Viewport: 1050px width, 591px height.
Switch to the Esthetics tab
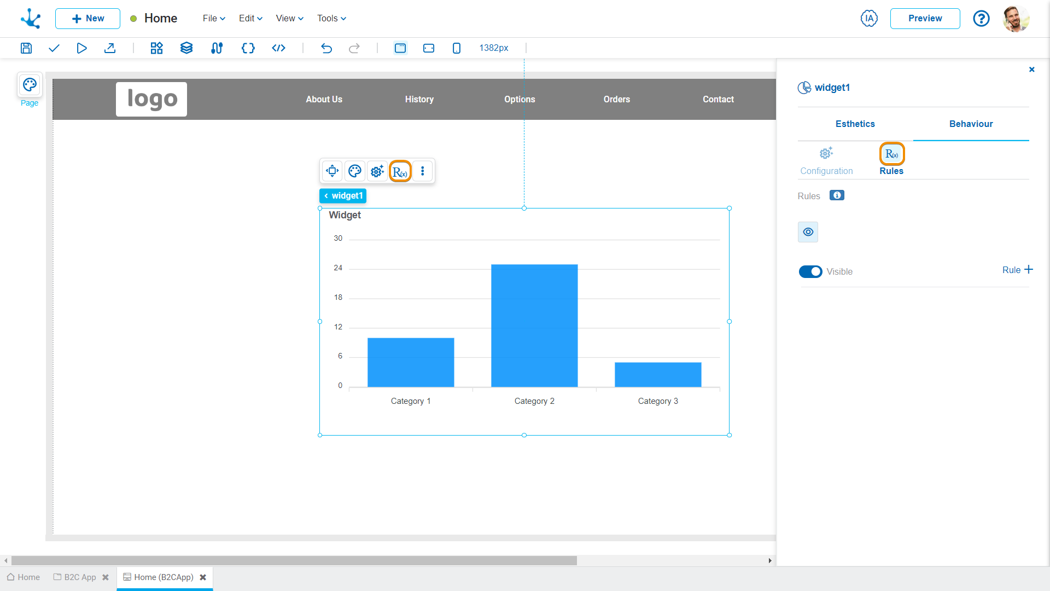point(855,123)
